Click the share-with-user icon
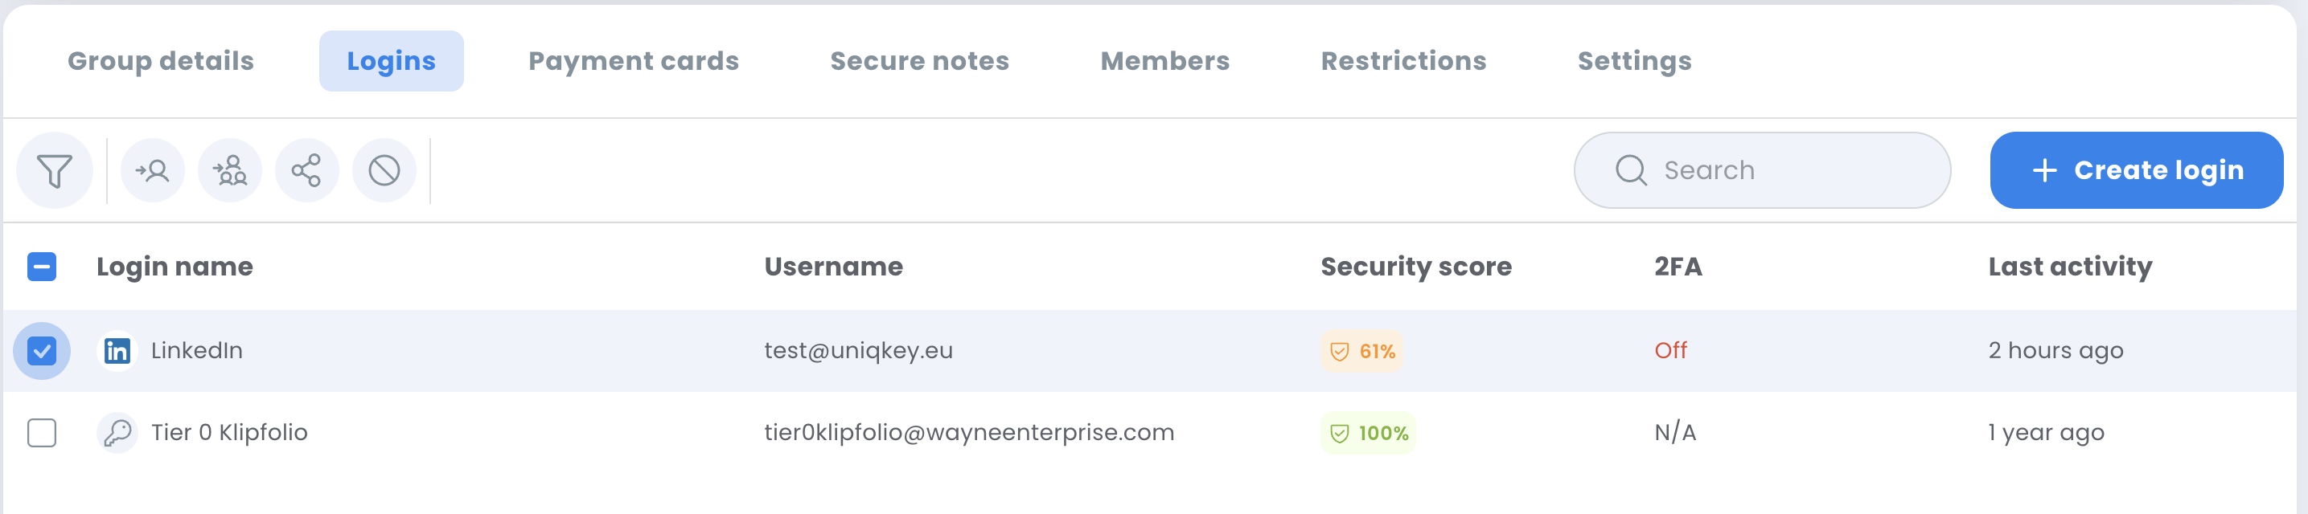The image size is (2308, 514). tap(152, 170)
